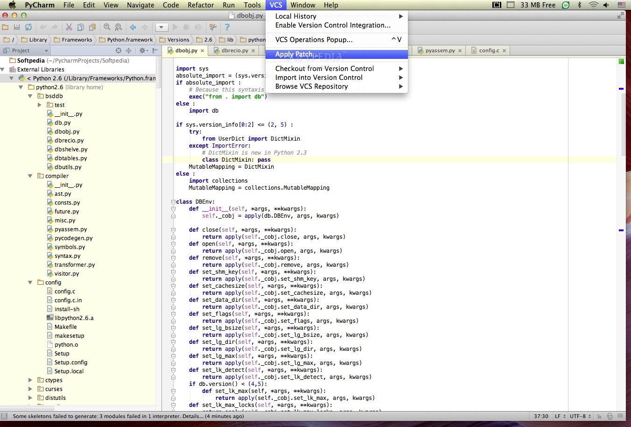Click the Debug bug icon

pyautogui.click(x=187, y=28)
